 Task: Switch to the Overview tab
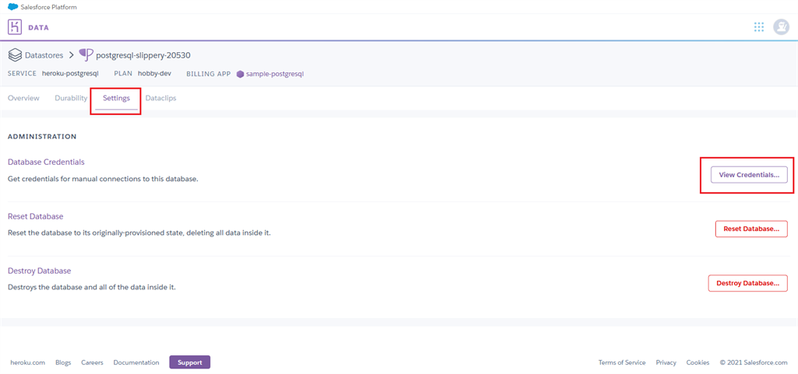point(23,98)
